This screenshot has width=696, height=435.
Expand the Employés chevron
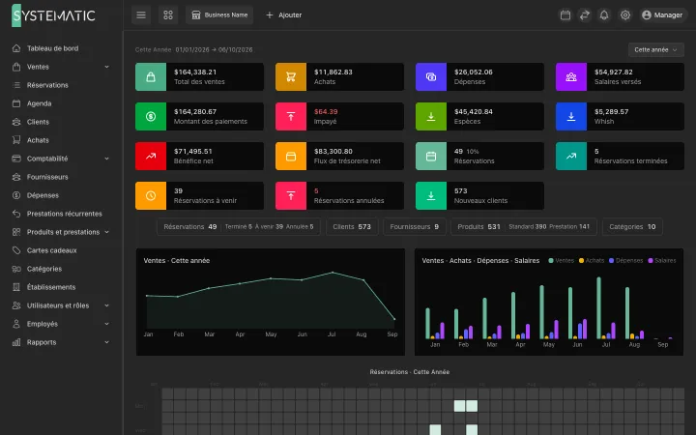[x=106, y=324]
